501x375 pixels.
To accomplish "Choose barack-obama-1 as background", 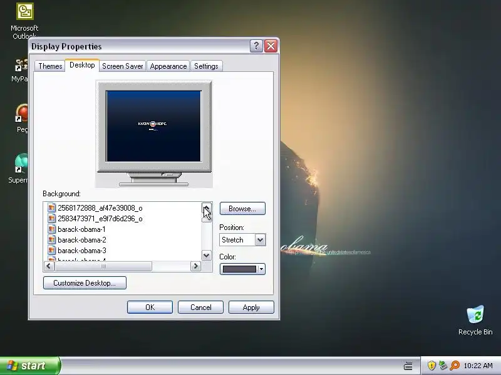I will click(x=81, y=229).
